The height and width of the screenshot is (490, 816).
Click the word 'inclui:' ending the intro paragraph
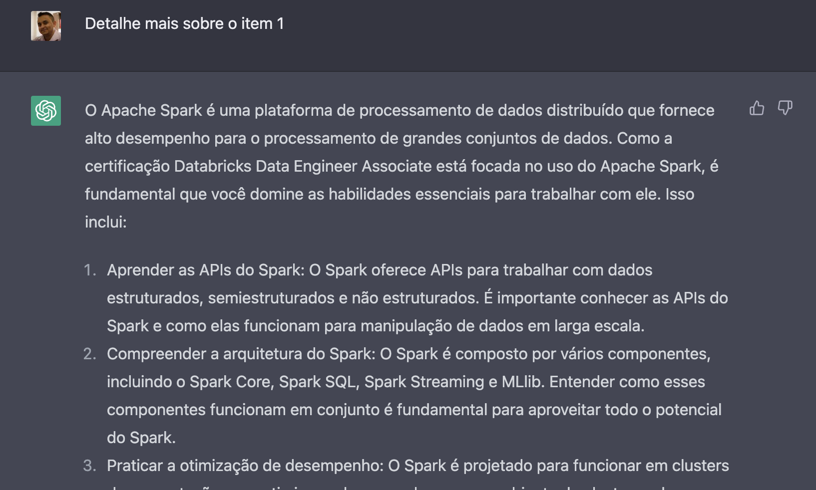(x=106, y=222)
